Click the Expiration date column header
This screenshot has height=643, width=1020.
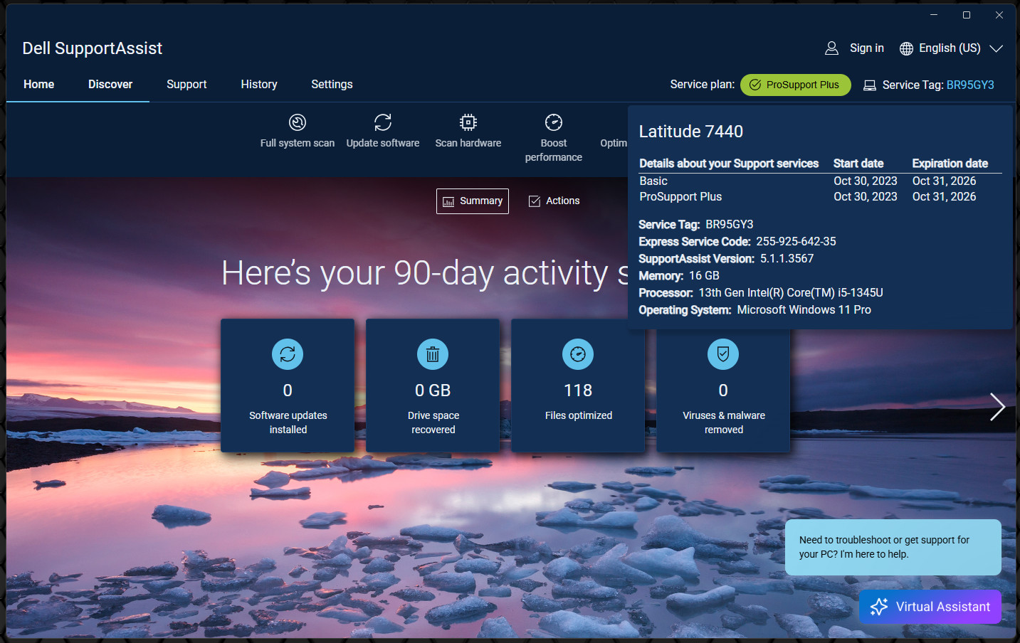click(x=950, y=164)
